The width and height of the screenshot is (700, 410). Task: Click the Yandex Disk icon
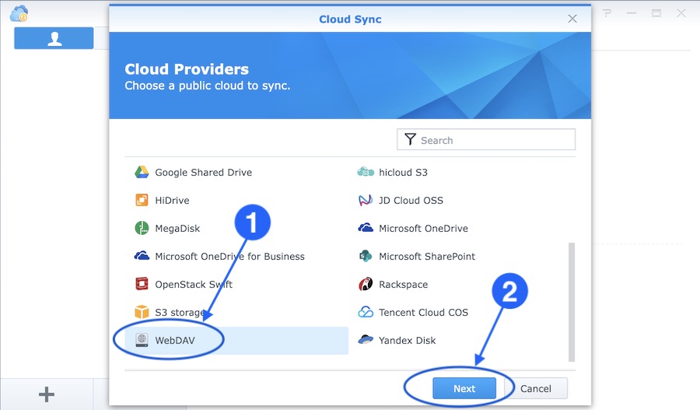366,339
